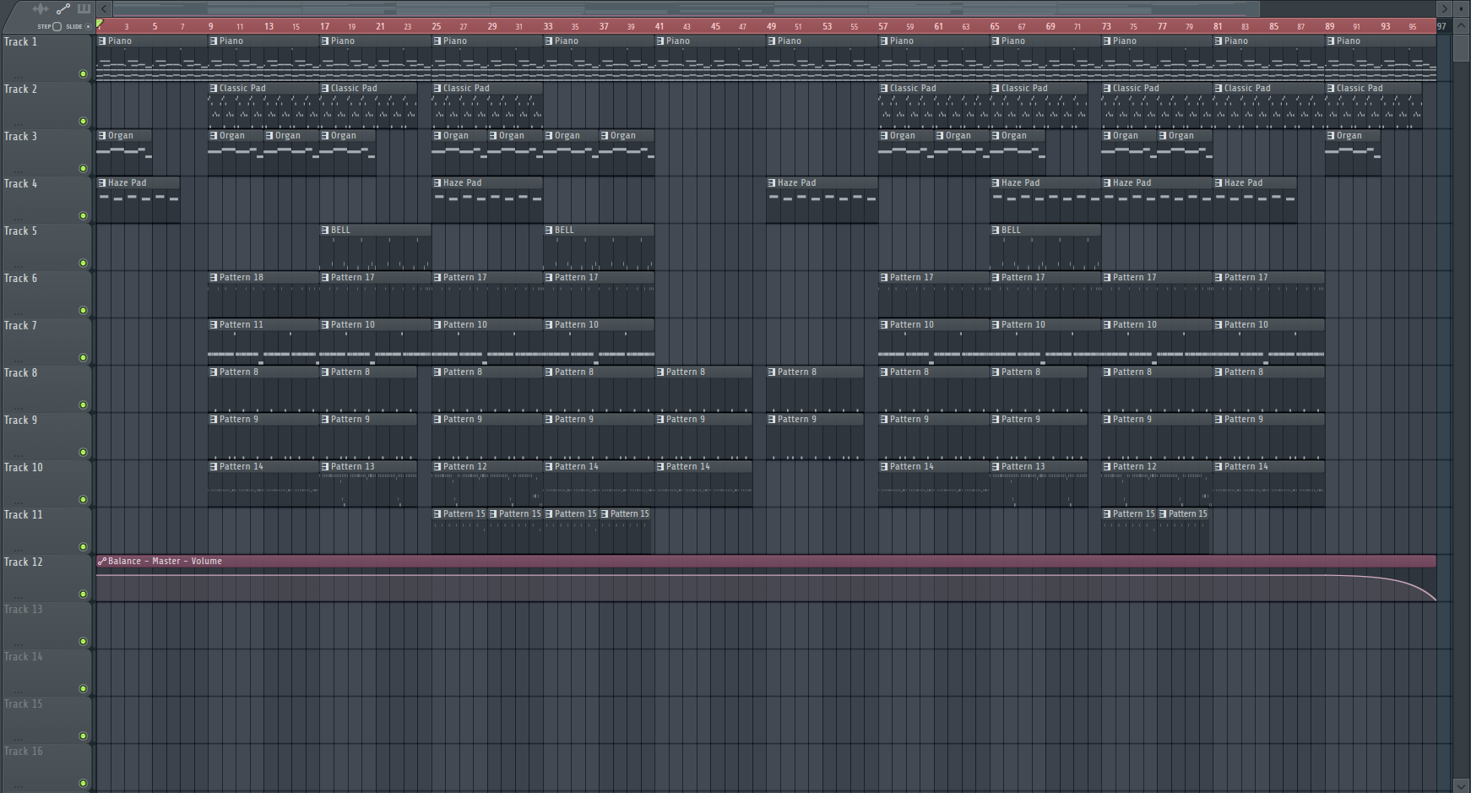Mute Track 12 with its green LED
The width and height of the screenshot is (1471, 793).
[83, 594]
